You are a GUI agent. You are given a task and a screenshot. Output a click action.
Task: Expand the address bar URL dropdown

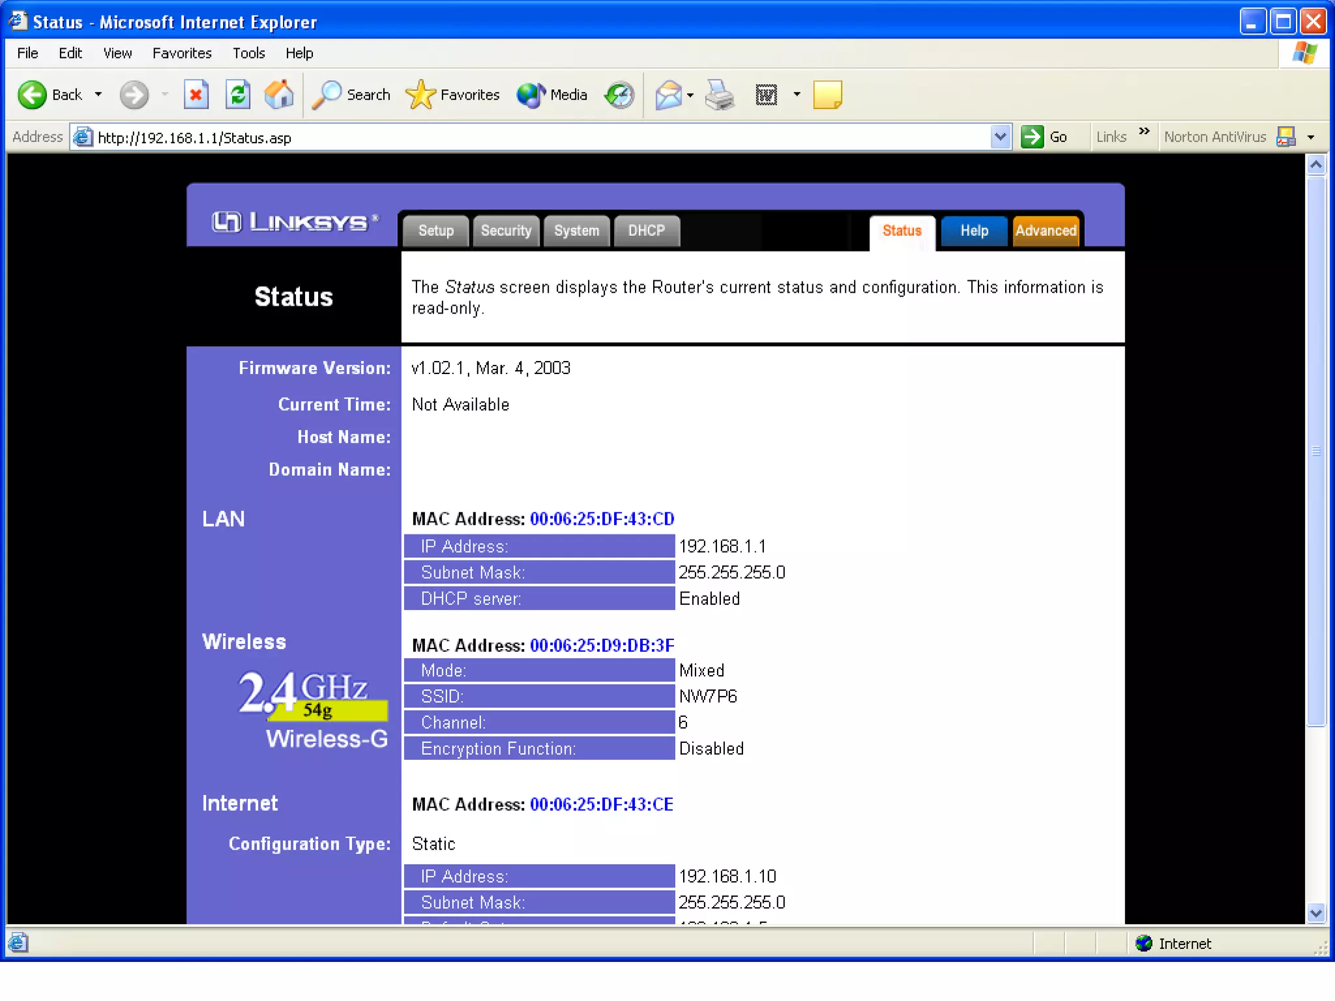[1000, 138]
